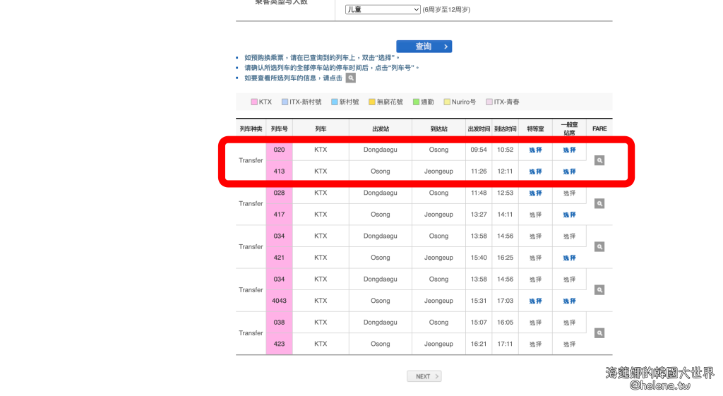The width and height of the screenshot is (723, 396).
Task: Open fare details for the 028/417 transfer
Action: click(599, 203)
